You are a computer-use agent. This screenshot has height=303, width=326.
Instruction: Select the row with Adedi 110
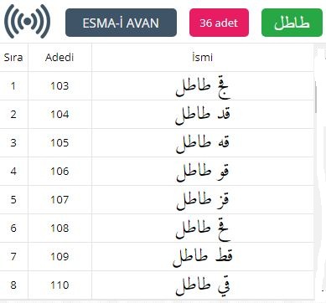click(157, 285)
